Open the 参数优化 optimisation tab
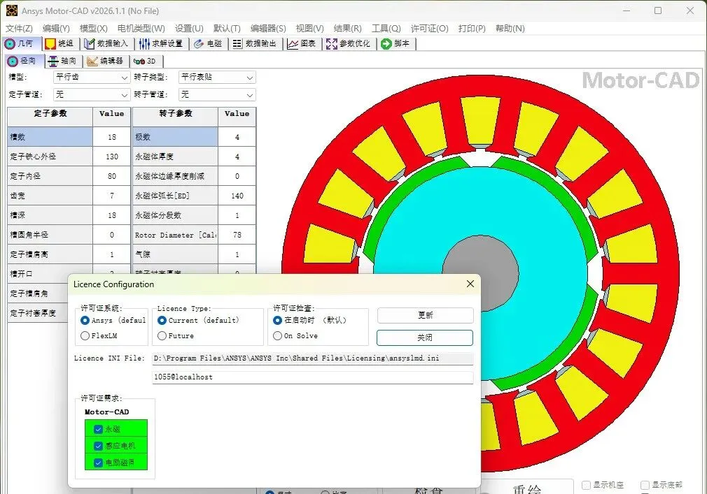This screenshot has height=494, width=707. [x=349, y=43]
